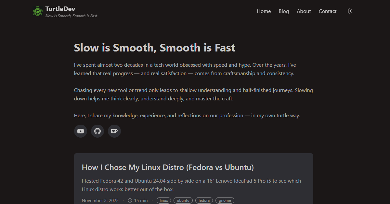Filter posts by the linux tag

[164, 200]
